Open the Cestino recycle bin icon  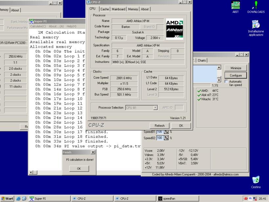[256, 182]
